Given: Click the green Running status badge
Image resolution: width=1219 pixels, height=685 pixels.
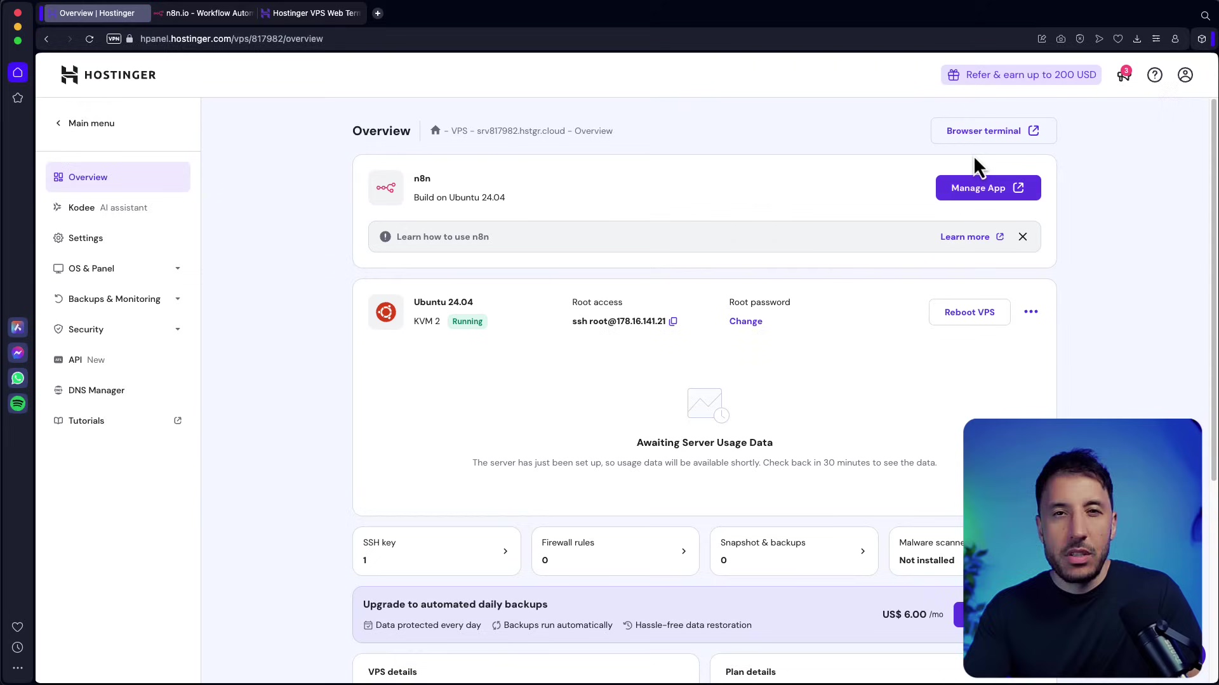Looking at the screenshot, I should 467,321.
